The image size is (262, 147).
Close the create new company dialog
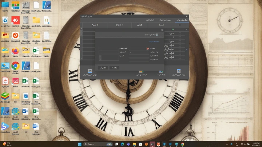click(x=162, y=30)
